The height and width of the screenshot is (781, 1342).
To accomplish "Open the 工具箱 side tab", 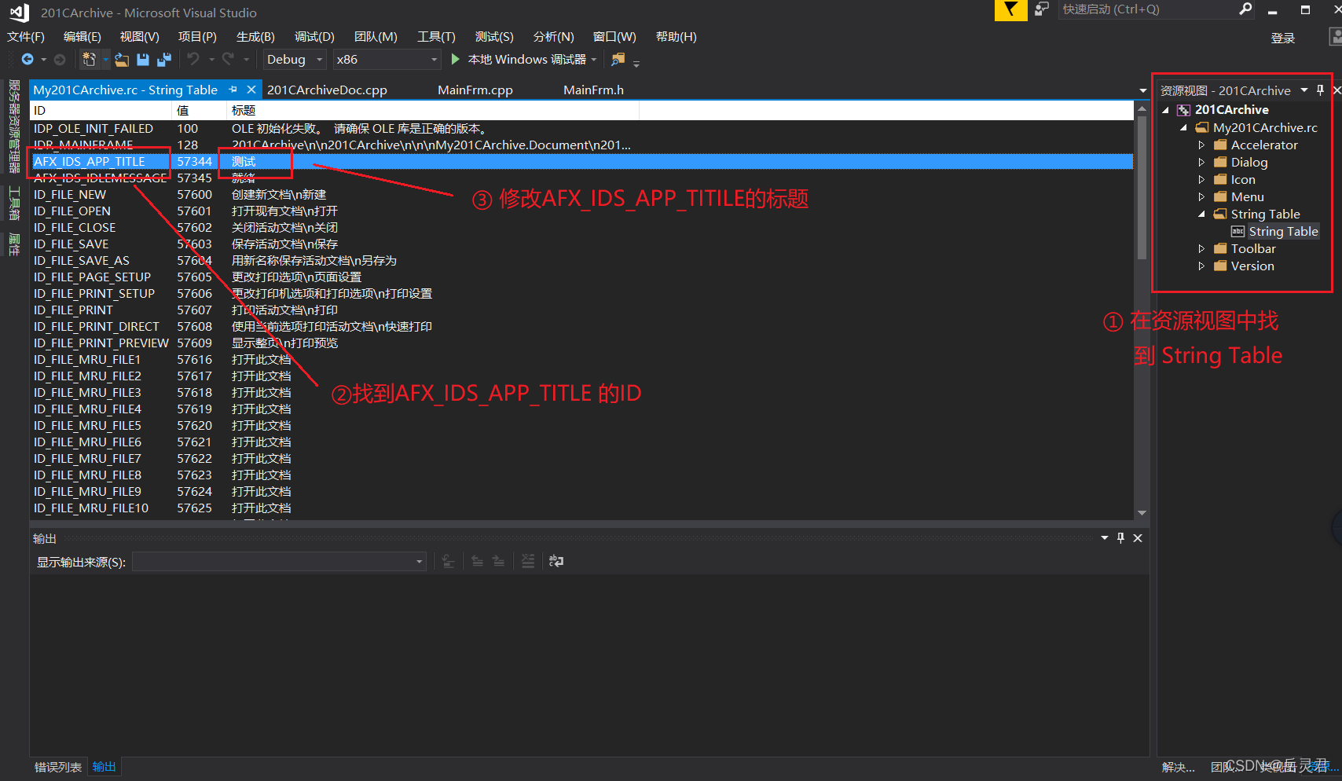I will [x=14, y=203].
